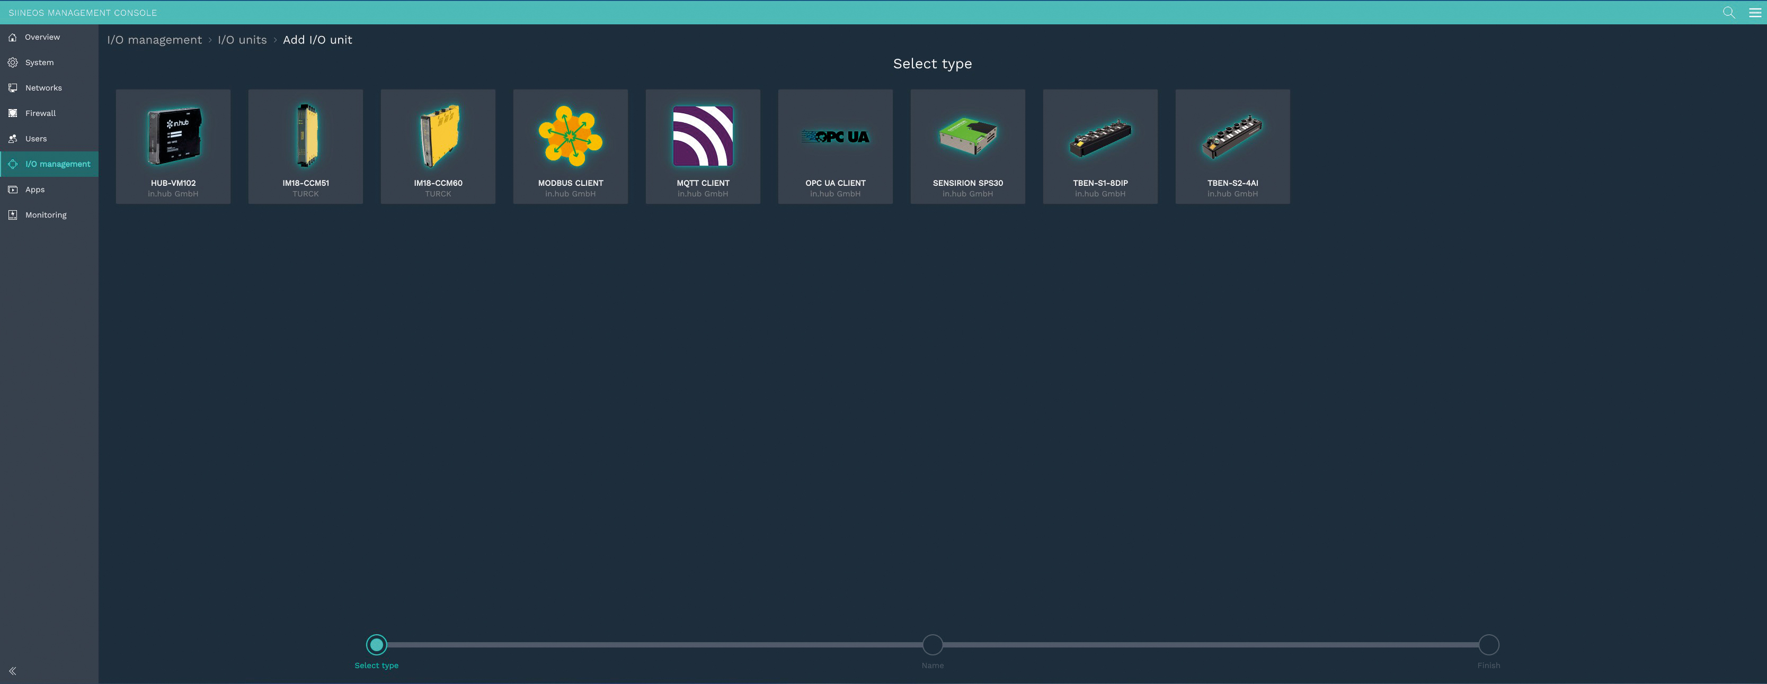This screenshot has width=1767, height=684.
Task: Select the Modbus Client icon
Action: click(x=570, y=137)
